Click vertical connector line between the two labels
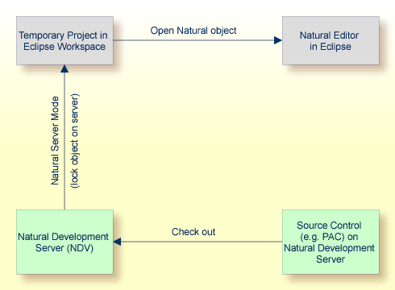This screenshot has width=395, height=290. pyautogui.click(x=64, y=141)
